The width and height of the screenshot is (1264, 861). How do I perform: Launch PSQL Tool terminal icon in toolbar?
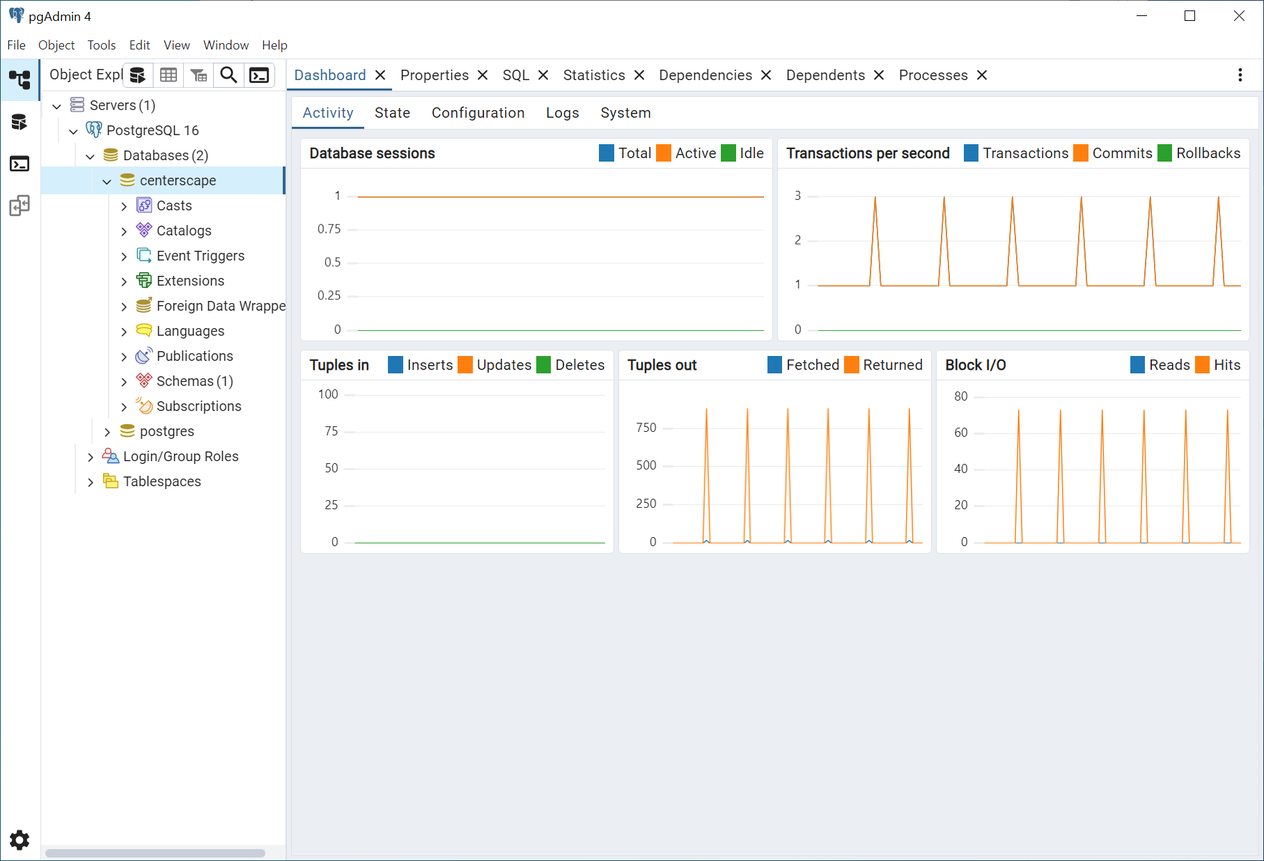(x=259, y=75)
